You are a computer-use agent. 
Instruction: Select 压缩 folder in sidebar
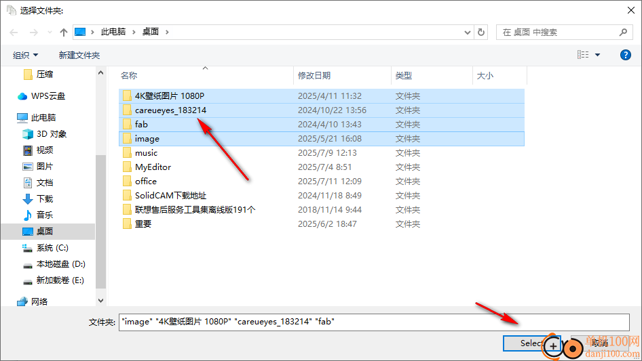[x=45, y=75]
